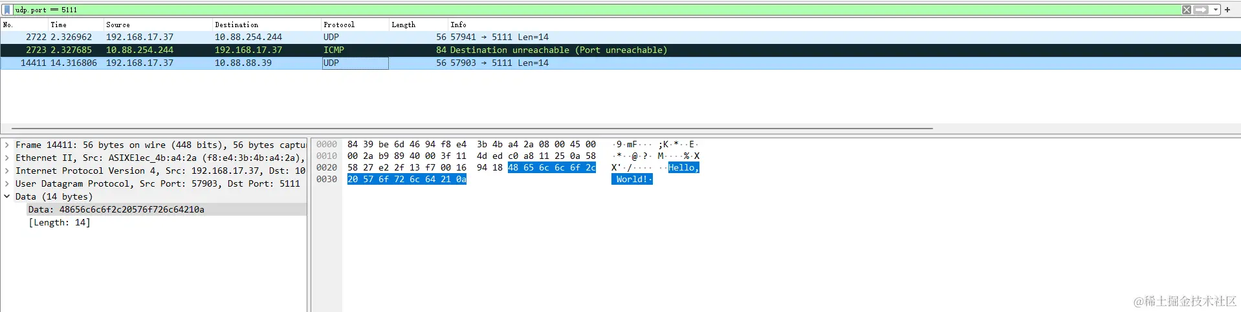
Task: Expand the User Datagram Protocol node
Action: point(7,184)
